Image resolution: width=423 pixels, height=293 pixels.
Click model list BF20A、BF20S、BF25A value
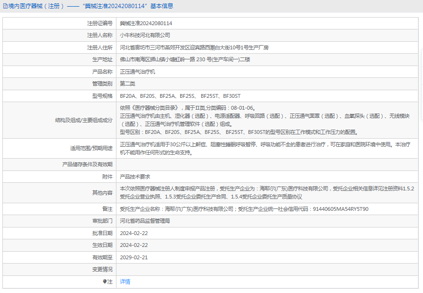(180, 96)
